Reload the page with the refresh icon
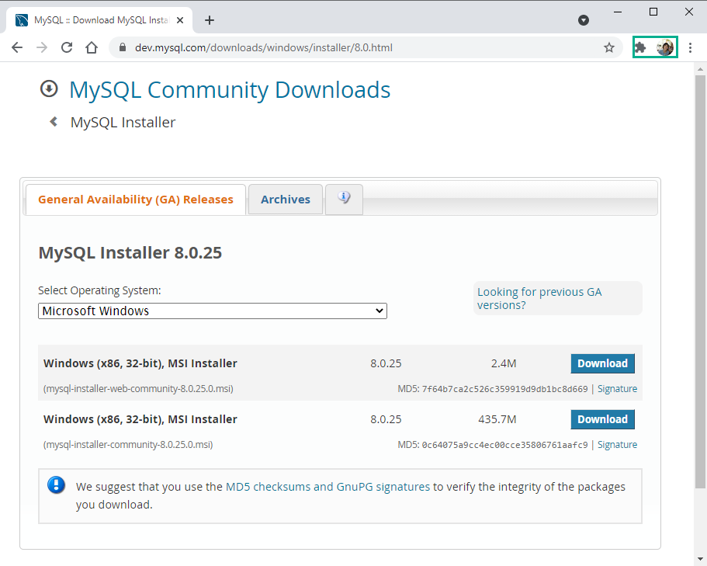 tap(67, 47)
